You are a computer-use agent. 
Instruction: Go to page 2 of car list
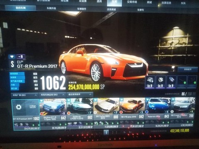click(x=113, y=132)
